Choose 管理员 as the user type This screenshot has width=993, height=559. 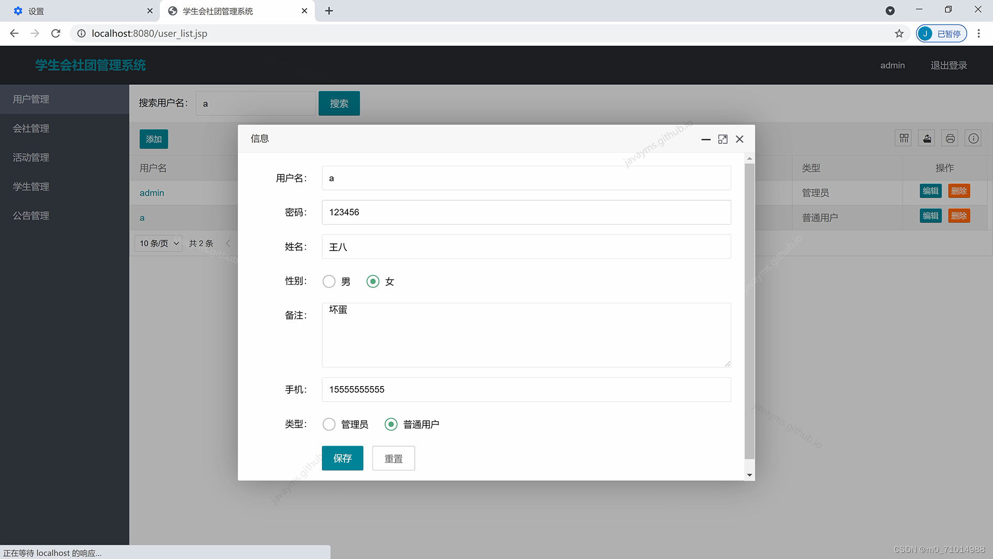coord(329,424)
